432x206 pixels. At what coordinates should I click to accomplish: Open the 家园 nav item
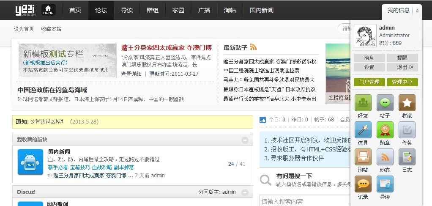tap(178, 10)
